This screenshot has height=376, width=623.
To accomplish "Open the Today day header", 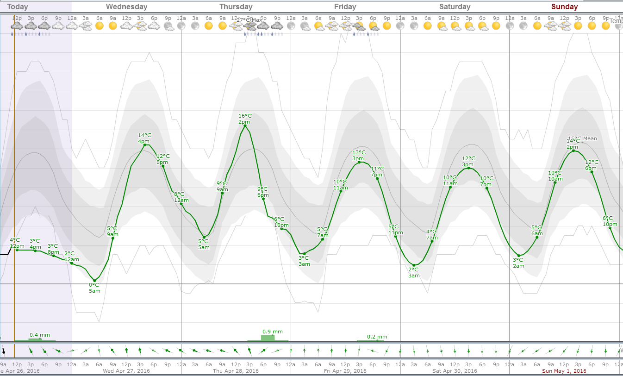I will point(18,6).
